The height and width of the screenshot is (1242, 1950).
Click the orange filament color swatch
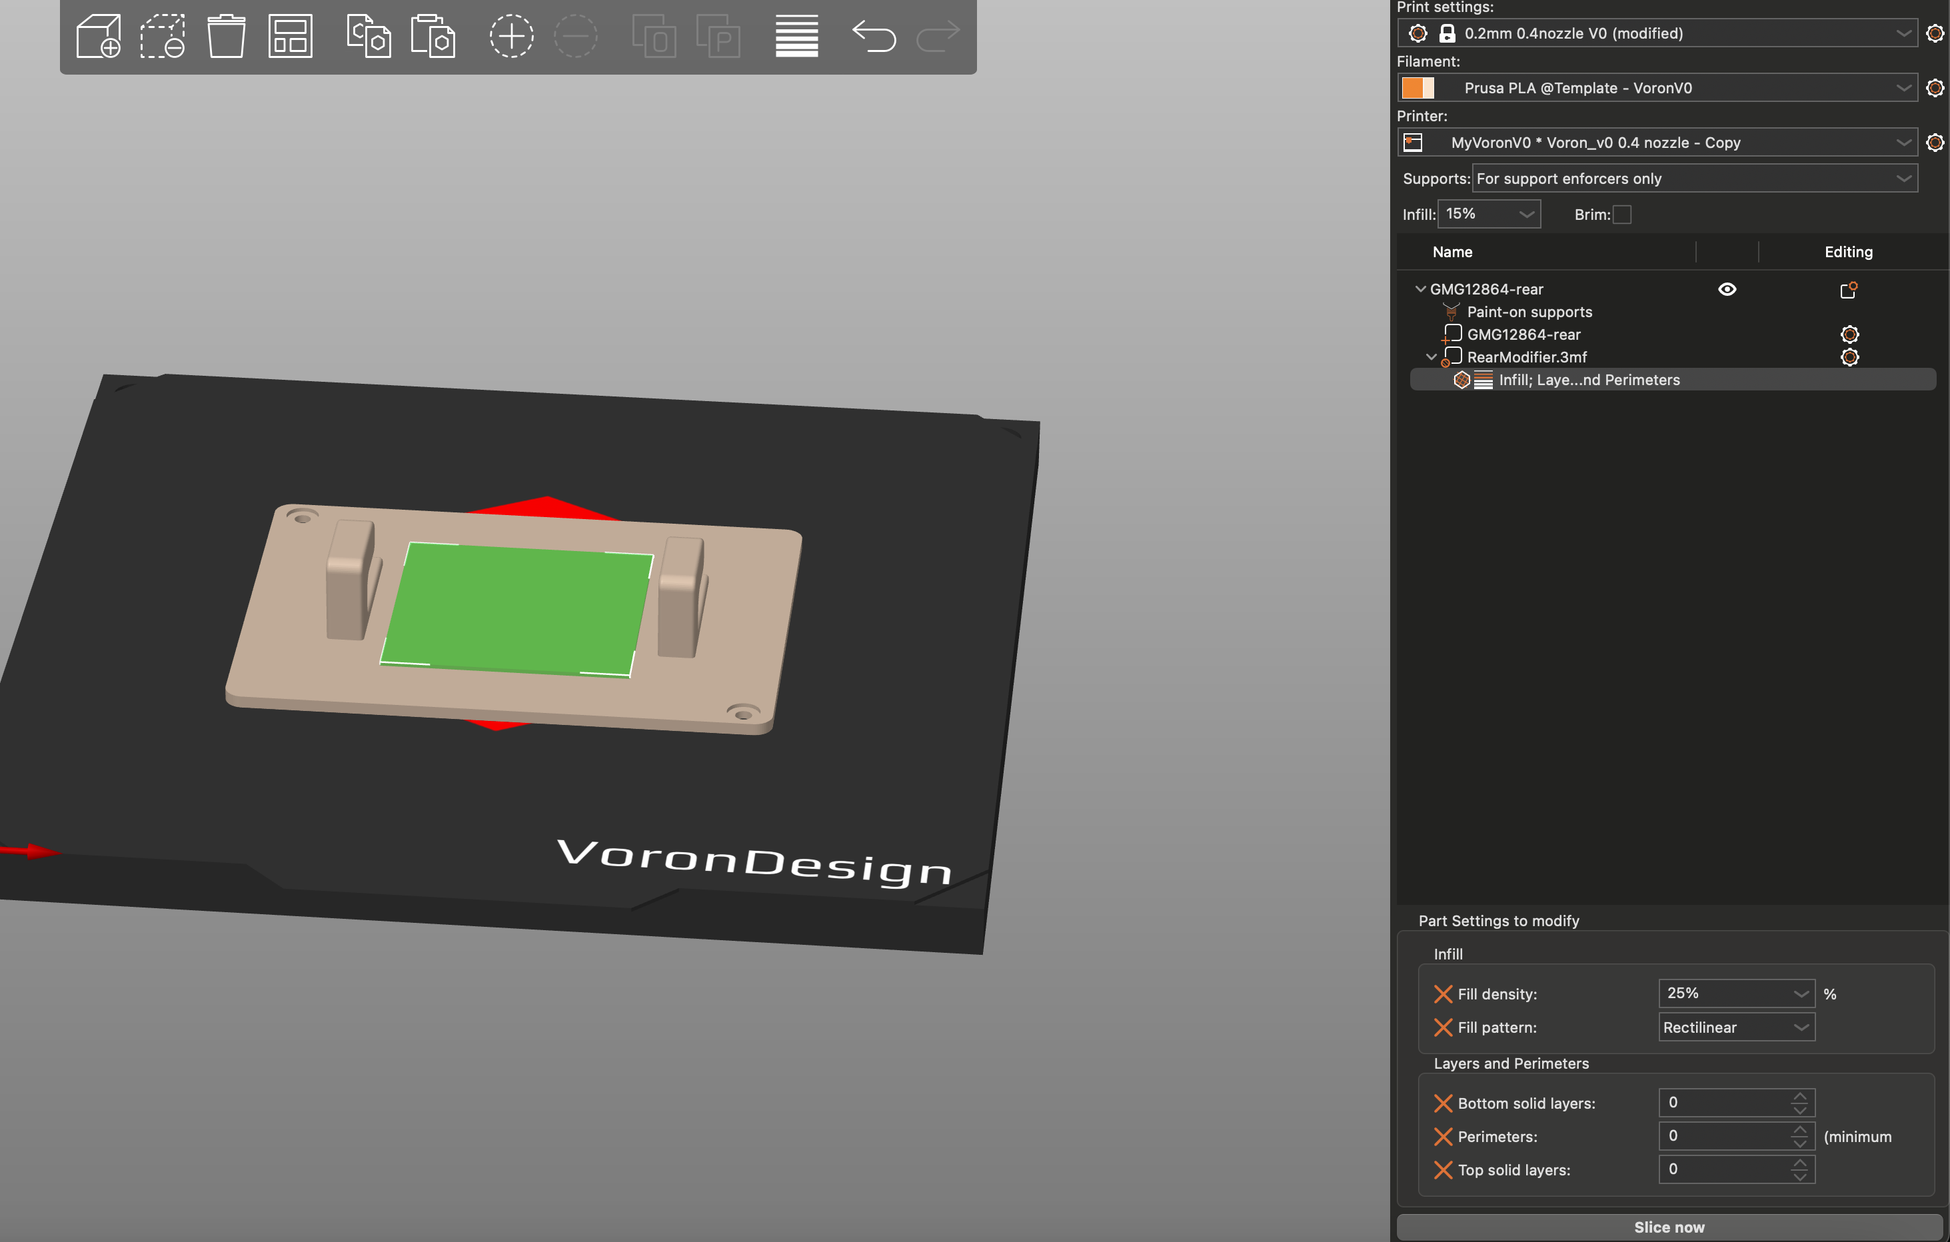click(1418, 87)
